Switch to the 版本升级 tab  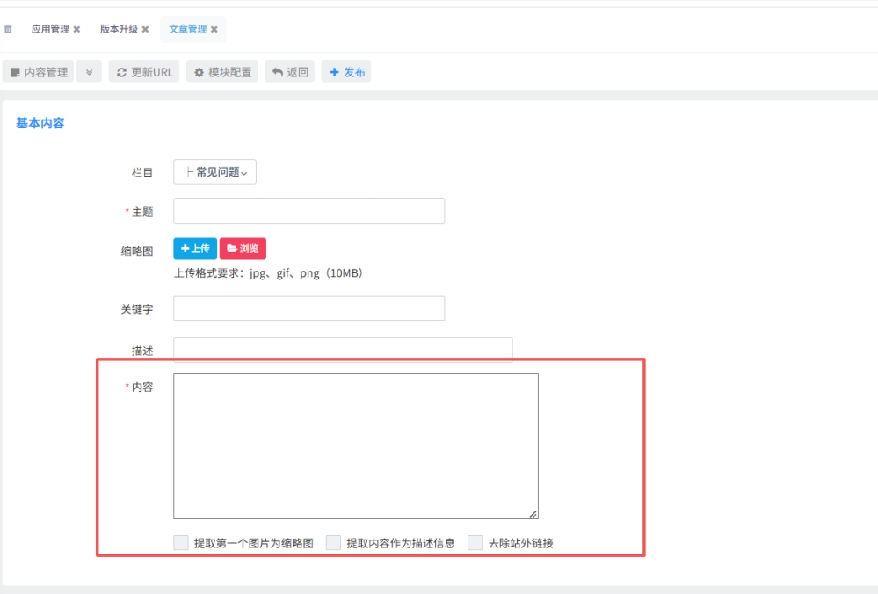pos(119,29)
